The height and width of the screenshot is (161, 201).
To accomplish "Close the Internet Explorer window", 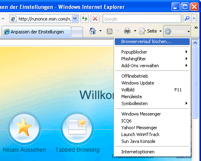I will click(194, 6).
